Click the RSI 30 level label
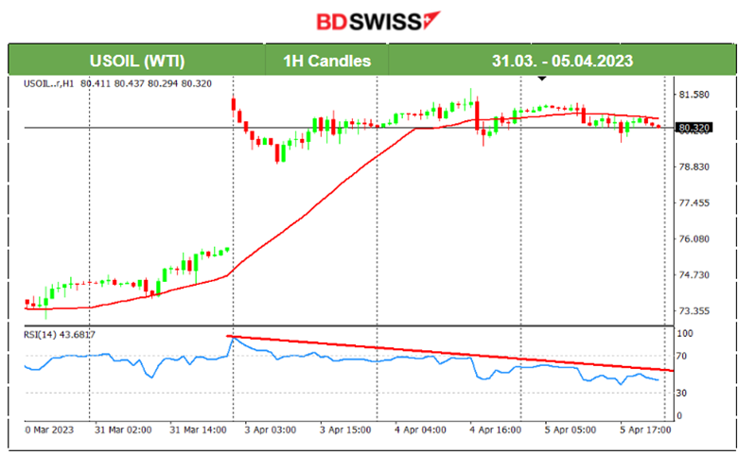738x456 pixels. [x=681, y=393]
